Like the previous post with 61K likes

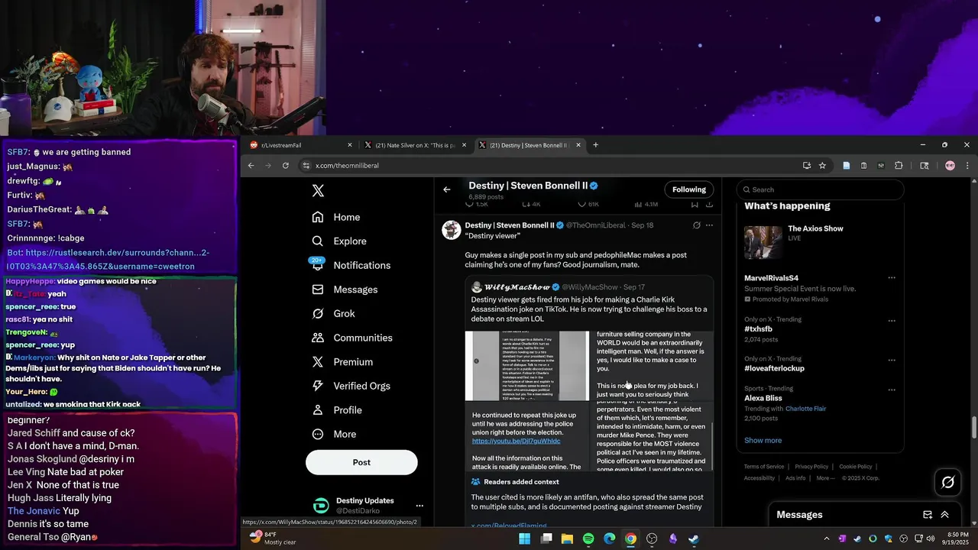(x=588, y=205)
